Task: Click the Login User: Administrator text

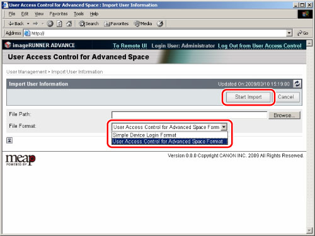Action: [183, 46]
